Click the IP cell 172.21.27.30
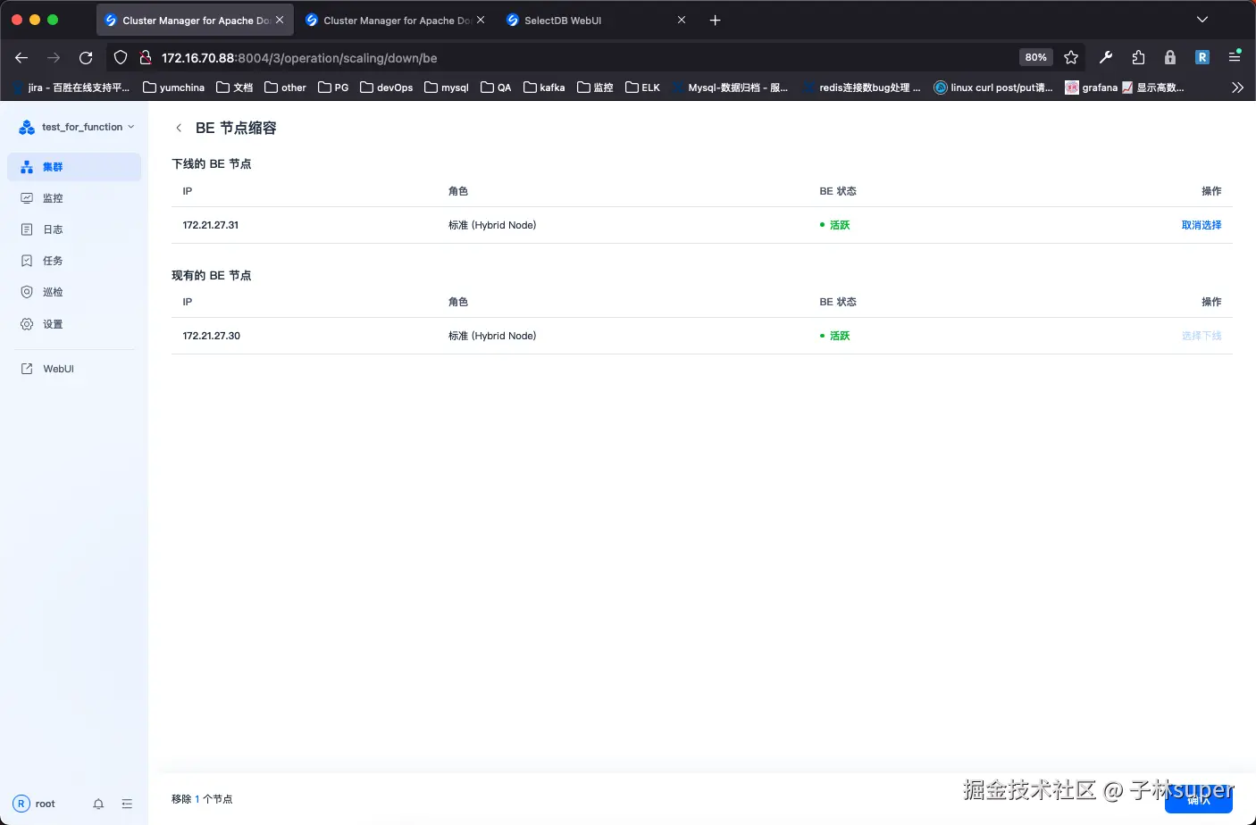 [212, 336]
